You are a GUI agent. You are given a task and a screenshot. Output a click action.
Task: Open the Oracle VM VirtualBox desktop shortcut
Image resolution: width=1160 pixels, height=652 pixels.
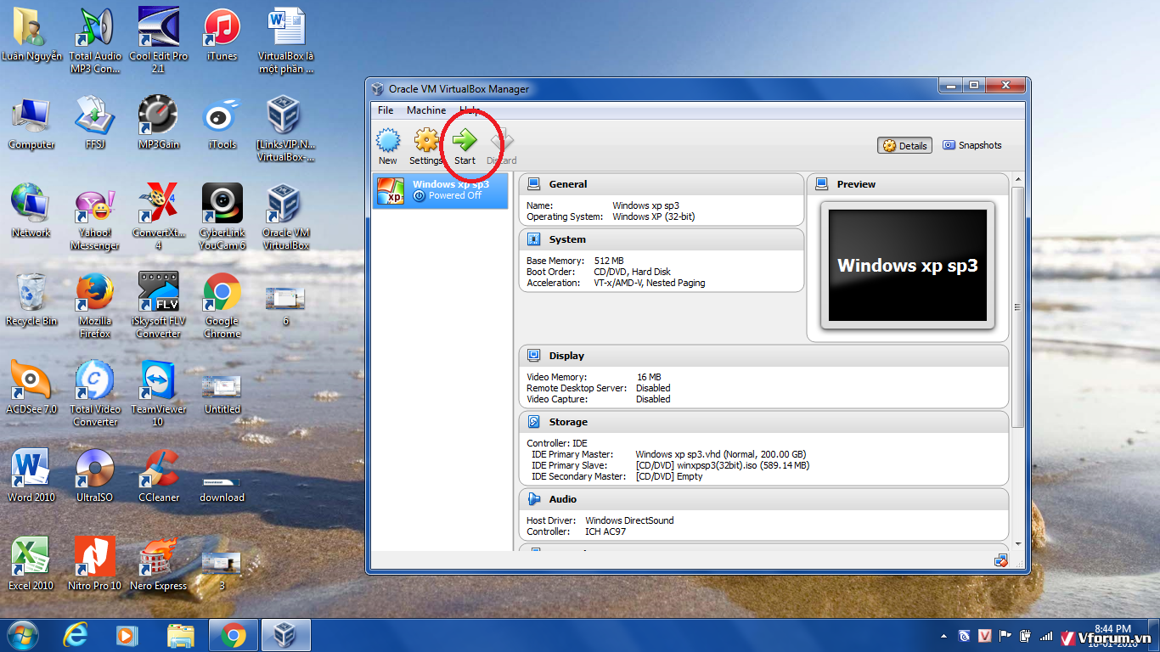(x=285, y=217)
